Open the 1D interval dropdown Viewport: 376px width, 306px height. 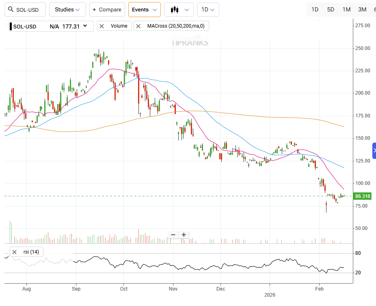coord(208,9)
